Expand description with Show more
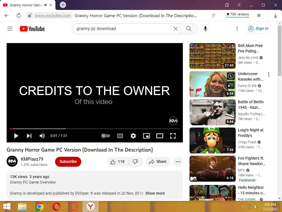The width and height of the screenshot is (282, 212). (155, 193)
